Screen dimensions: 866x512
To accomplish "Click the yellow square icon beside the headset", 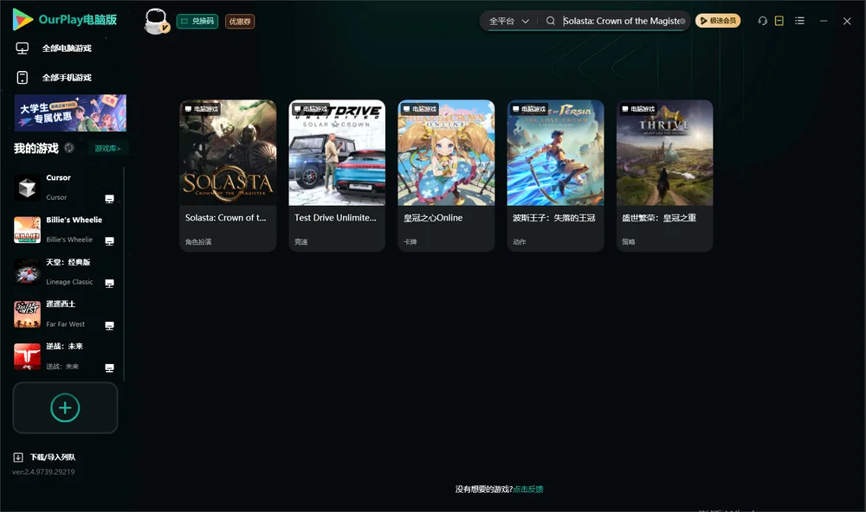I will pos(779,21).
